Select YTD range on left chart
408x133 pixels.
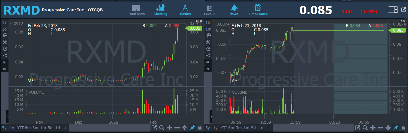pyautogui.click(x=20, y=128)
